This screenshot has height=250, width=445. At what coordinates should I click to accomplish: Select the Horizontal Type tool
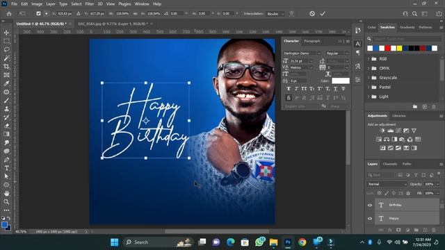point(6,168)
